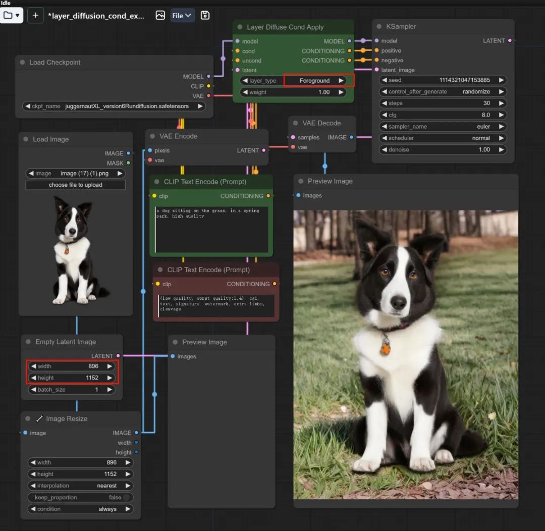
Task: Collapse the Load Checkpoint node dot
Action: (x=23, y=62)
